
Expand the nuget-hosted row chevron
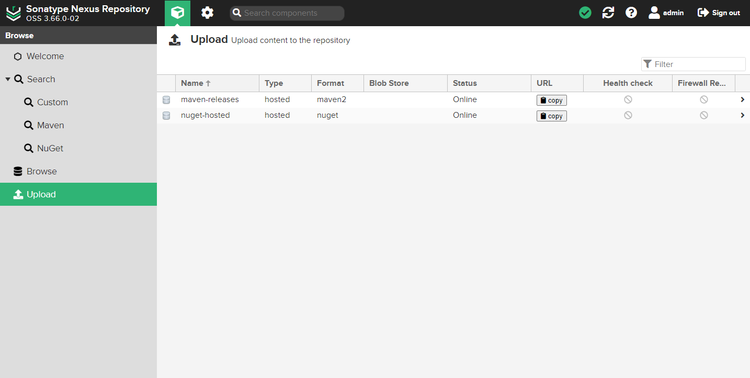[x=742, y=115]
